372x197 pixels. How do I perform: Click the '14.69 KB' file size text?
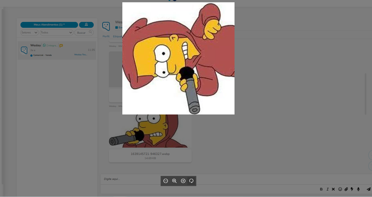pos(150,158)
